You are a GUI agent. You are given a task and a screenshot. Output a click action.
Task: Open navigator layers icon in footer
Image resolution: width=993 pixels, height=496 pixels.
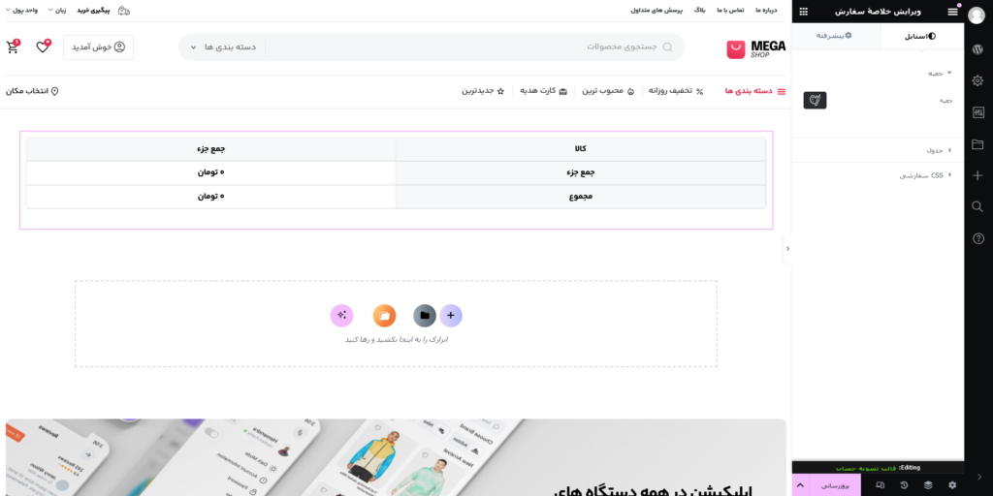[x=927, y=484]
